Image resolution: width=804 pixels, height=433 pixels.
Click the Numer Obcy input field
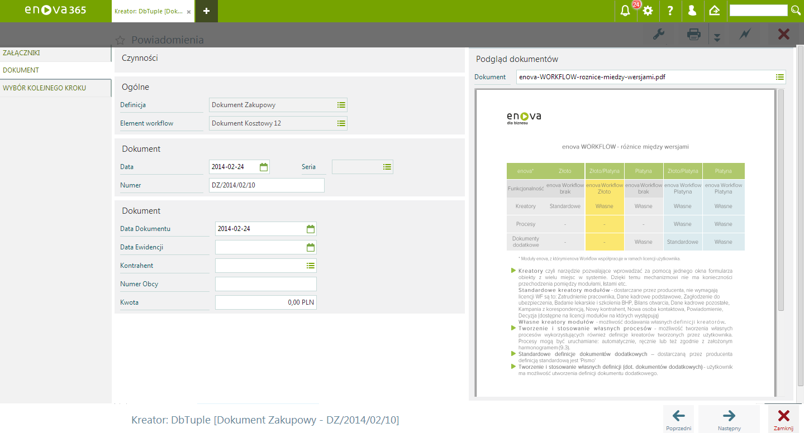point(266,284)
